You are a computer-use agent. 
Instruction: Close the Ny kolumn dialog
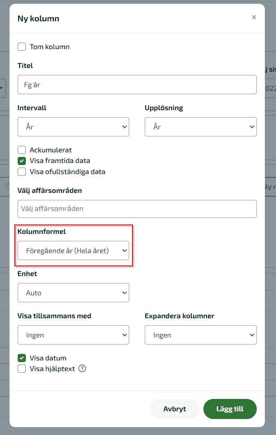[254, 17]
